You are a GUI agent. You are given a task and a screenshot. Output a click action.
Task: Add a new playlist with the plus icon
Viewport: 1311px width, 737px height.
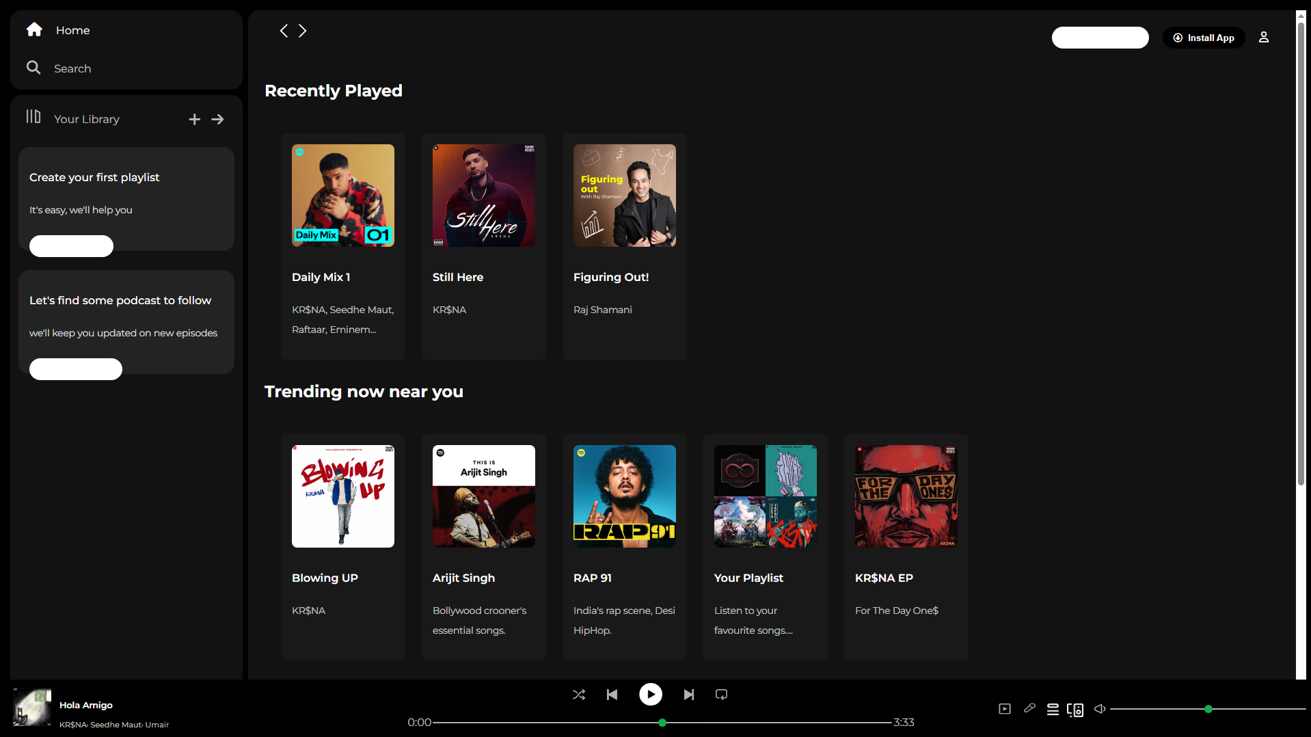(x=195, y=120)
